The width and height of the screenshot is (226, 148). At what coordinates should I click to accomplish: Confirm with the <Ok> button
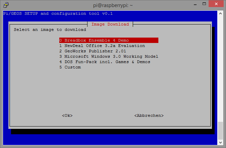[67, 116]
